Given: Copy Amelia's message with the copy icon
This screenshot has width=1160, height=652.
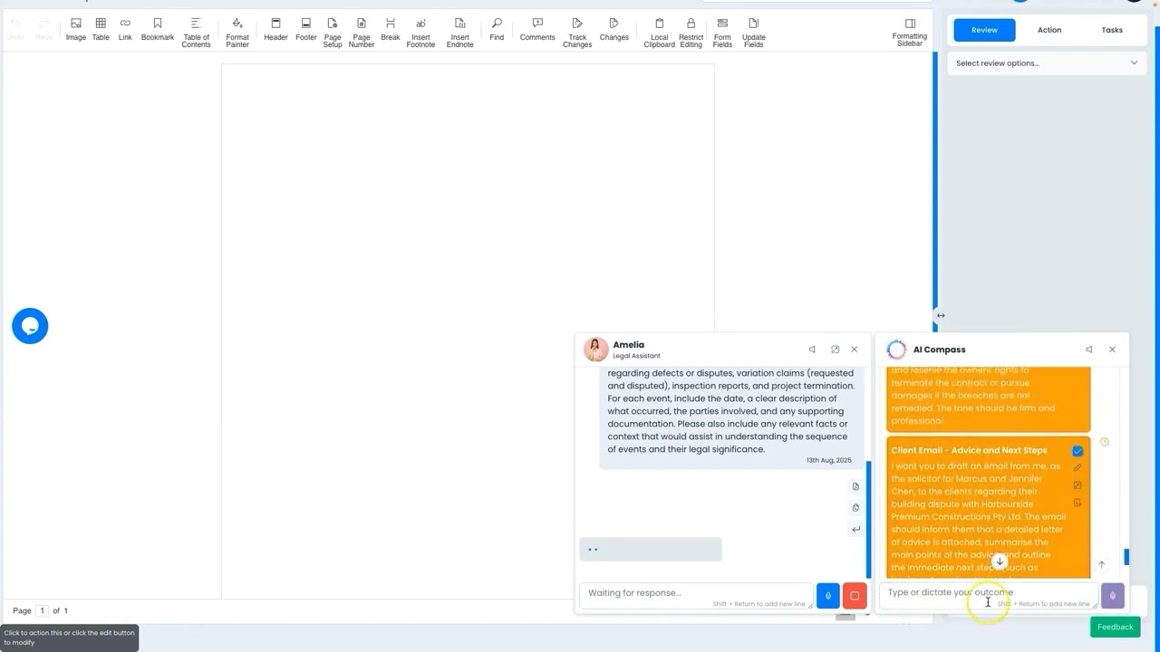Looking at the screenshot, I should pos(855,508).
